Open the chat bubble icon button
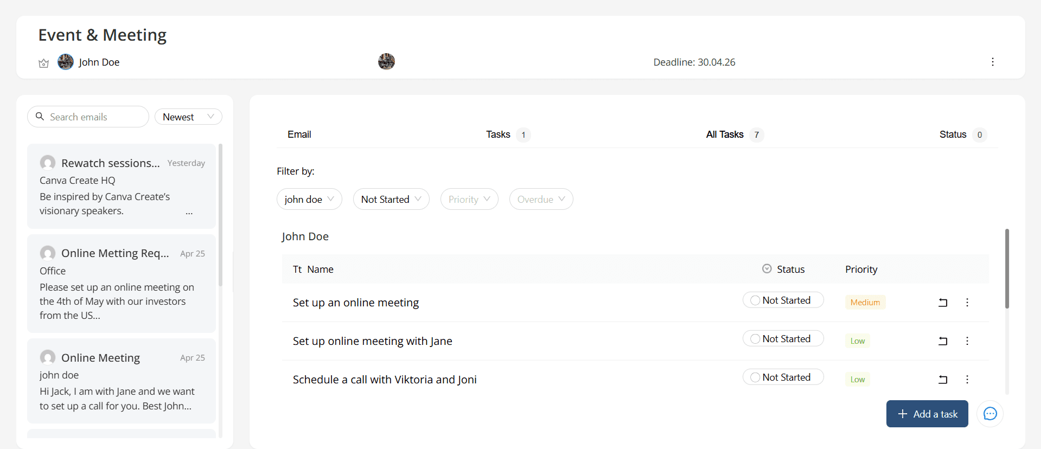1041x449 pixels. (990, 414)
